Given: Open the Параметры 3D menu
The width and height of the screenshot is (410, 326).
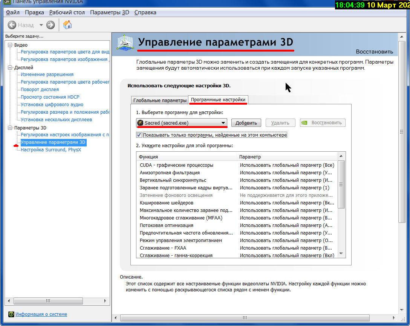Looking at the screenshot, I should point(110,12).
